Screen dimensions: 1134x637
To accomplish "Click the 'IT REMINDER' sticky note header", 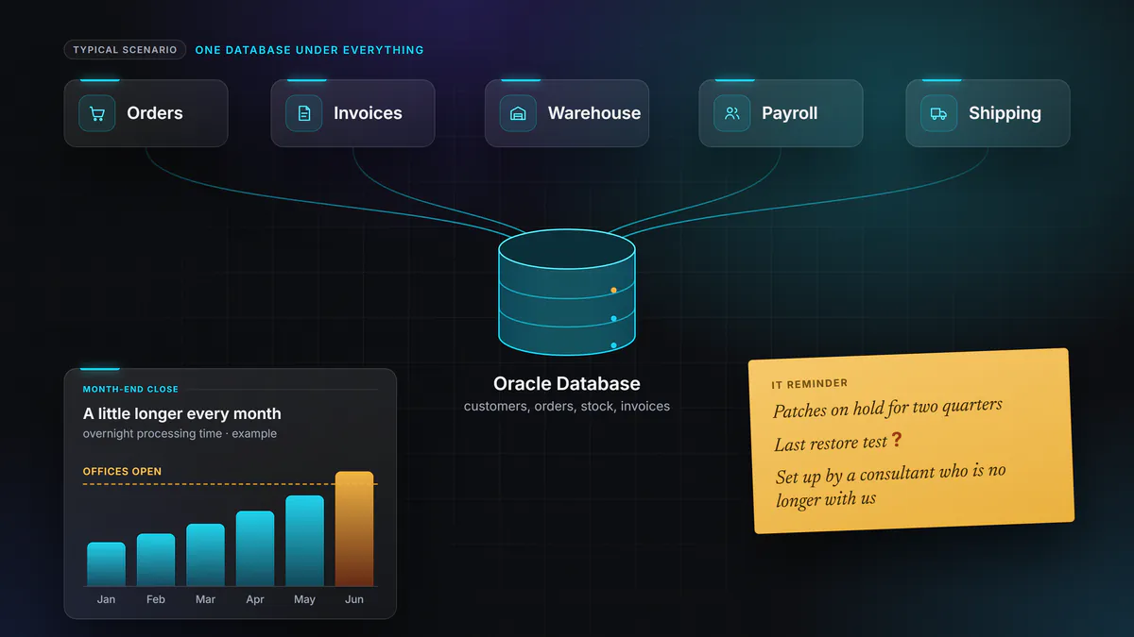I will click(810, 384).
